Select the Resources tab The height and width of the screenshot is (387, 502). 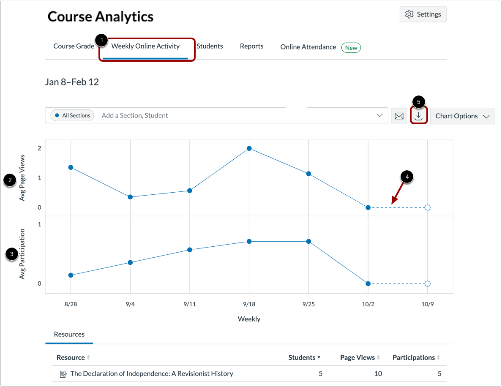click(69, 334)
